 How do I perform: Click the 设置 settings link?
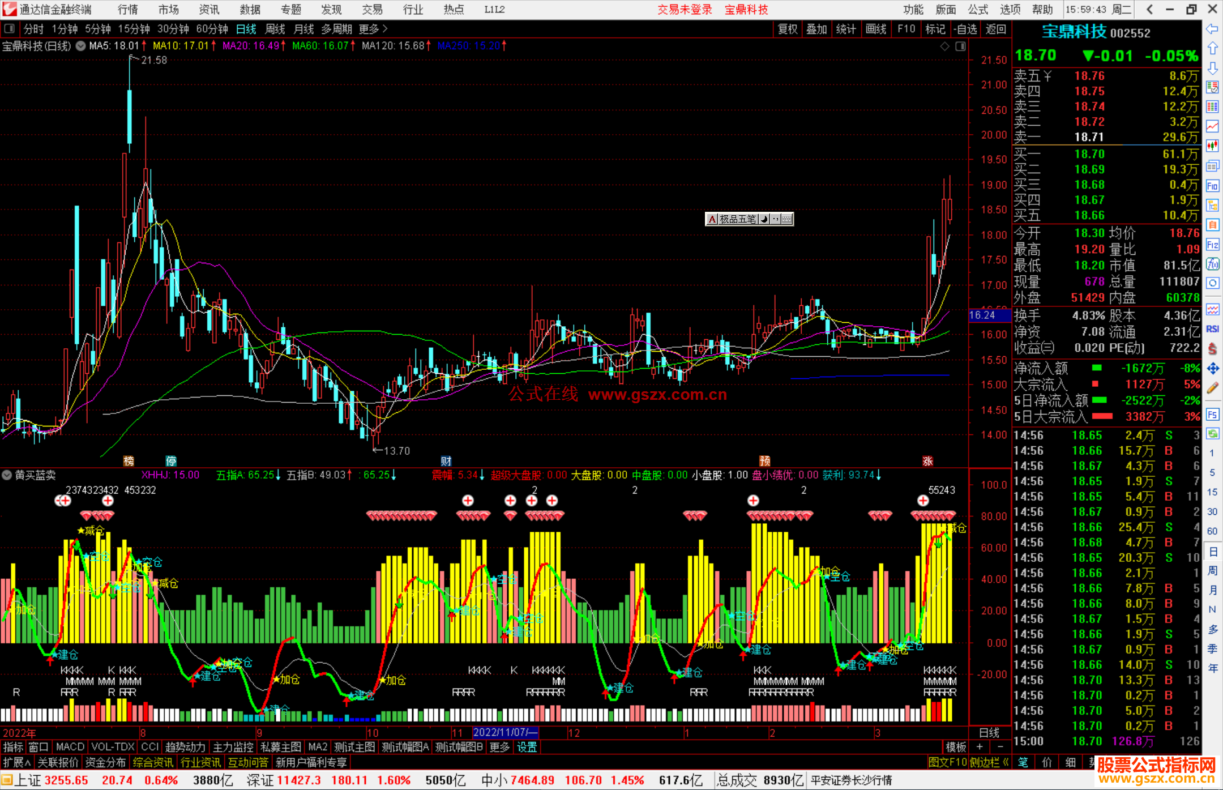527,747
